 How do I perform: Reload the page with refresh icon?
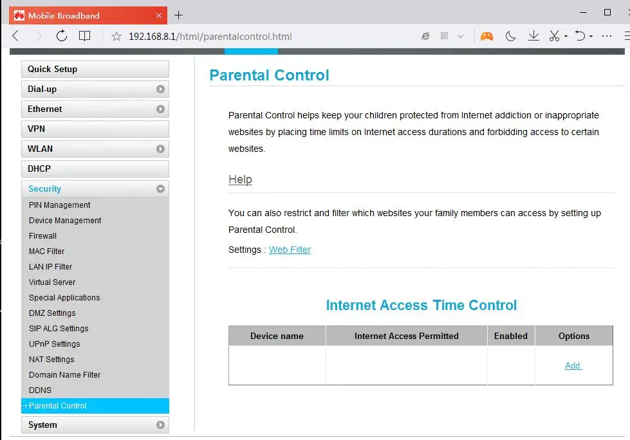[x=62, y=36]
